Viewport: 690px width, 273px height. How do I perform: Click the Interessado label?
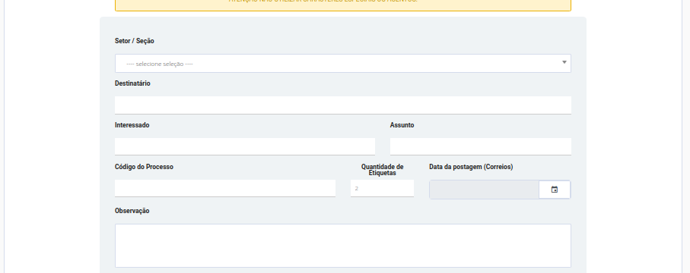click(132, 125)
